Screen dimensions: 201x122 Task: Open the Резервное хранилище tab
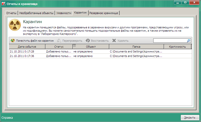[104, 13]
